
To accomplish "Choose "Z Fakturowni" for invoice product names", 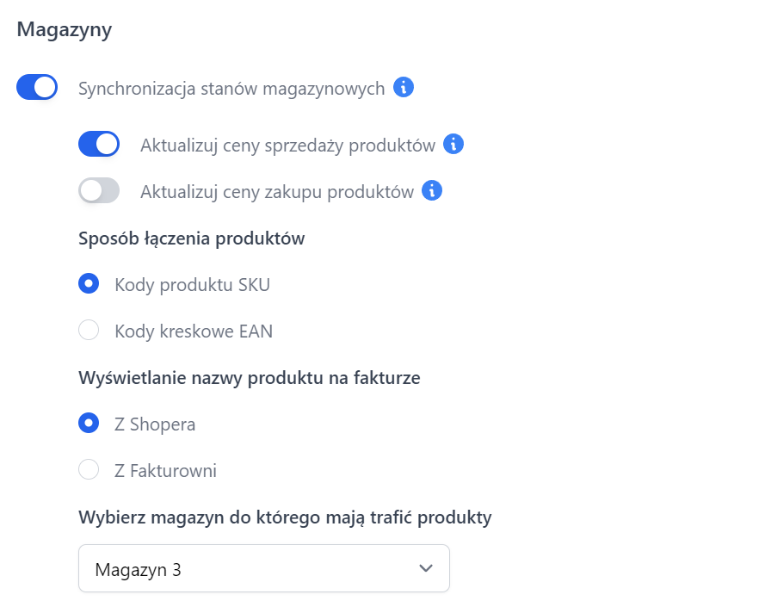I will coord(89,470).
